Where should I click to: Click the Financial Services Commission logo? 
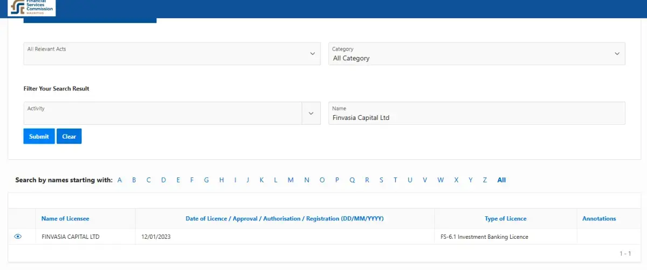coord(31,8)
